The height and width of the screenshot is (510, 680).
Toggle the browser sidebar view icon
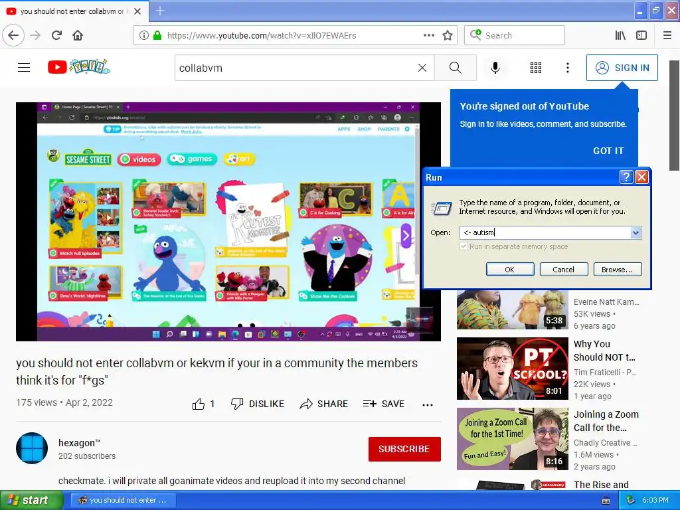(641, 36)
